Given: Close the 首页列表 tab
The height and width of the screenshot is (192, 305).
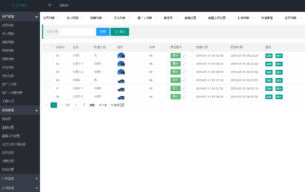Looking at the screenshot, I should (300, 18).
